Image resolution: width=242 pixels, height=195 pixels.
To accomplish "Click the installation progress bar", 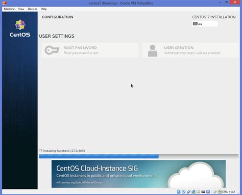I will (138, 156).
